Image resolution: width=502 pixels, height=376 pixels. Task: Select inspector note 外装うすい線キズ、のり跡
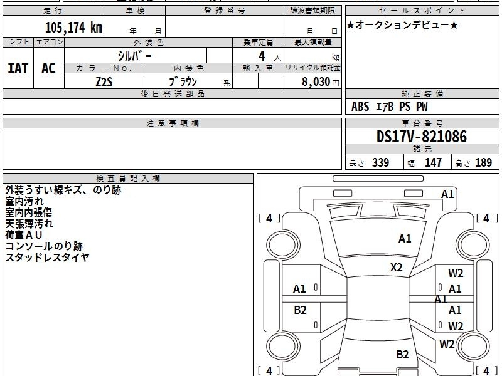pos(63,191)
